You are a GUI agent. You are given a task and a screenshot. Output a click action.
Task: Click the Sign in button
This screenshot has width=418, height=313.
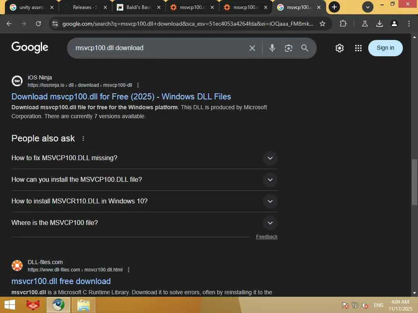tap(385, 48)
